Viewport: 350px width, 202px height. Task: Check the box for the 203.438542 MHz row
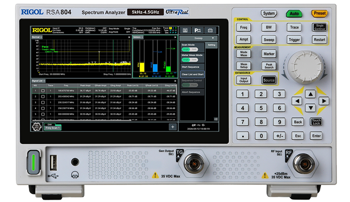43,97
